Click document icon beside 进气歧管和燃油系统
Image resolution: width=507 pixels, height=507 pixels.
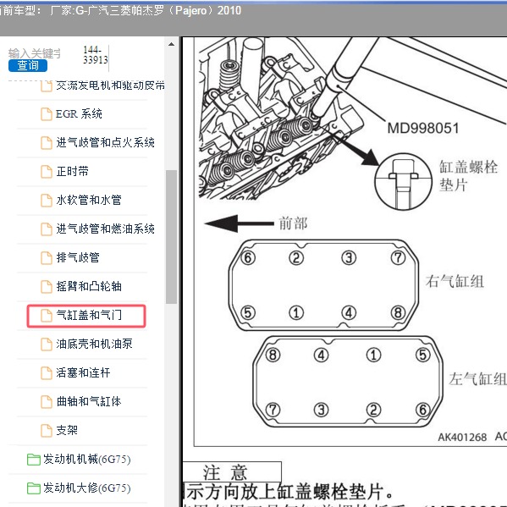(47, 229)
